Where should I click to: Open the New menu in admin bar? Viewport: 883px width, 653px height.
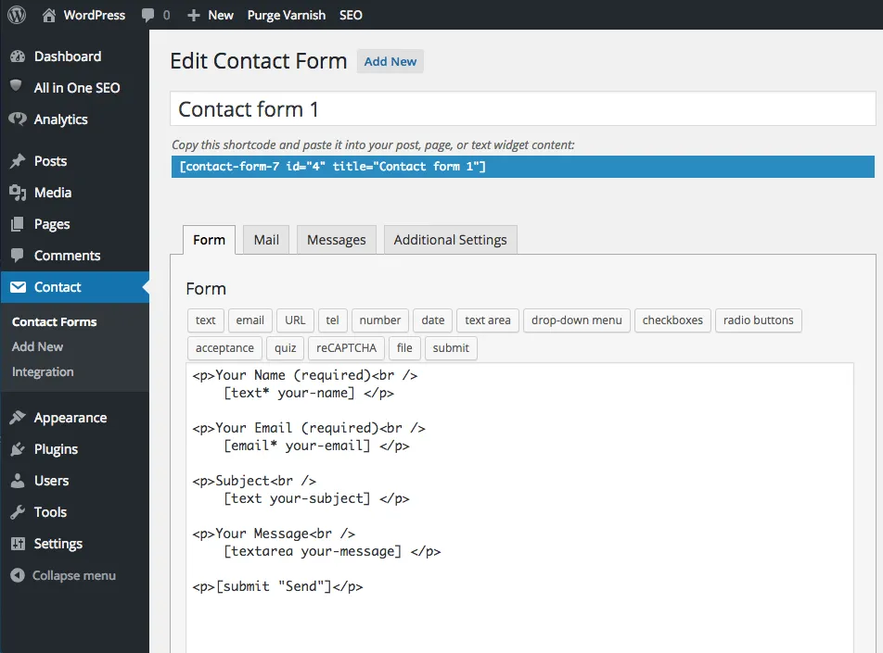pos(211,15)
